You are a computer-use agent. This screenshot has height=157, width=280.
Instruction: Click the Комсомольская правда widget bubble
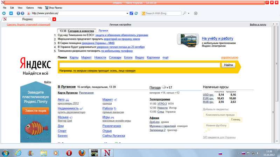click(220, 115)
